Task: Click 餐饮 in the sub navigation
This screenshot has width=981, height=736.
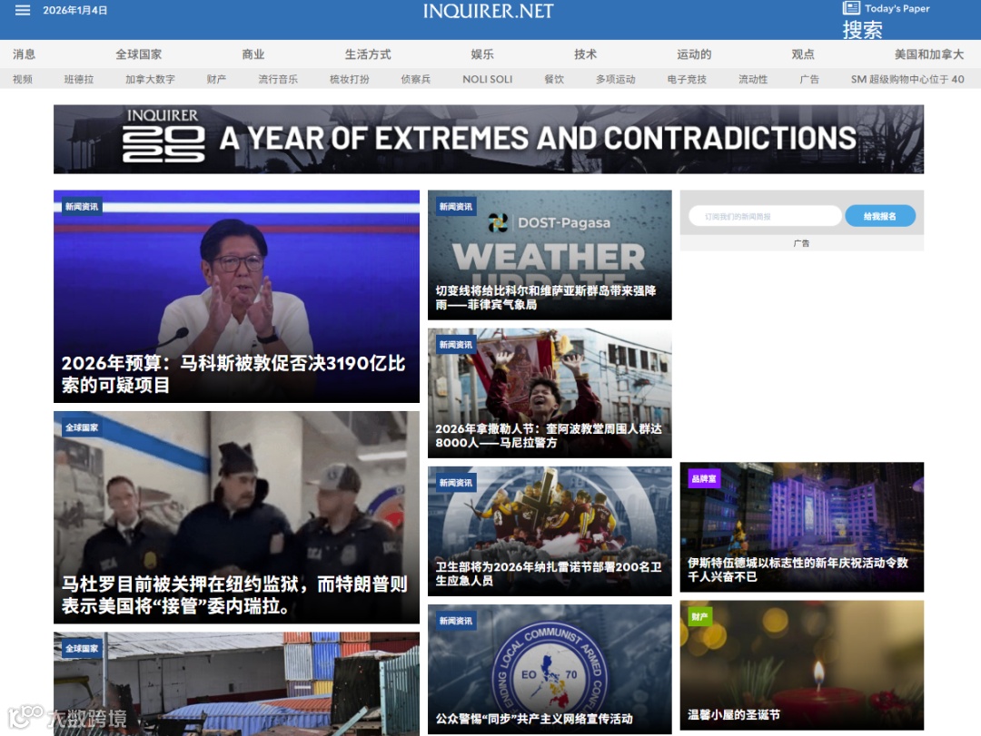Action: coord(554,79)
